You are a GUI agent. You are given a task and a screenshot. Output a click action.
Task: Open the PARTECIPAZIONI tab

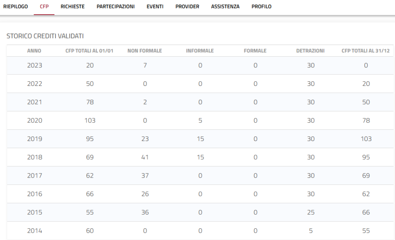click(x=116, y=7)
